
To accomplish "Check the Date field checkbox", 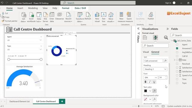I will coord(177,60).
